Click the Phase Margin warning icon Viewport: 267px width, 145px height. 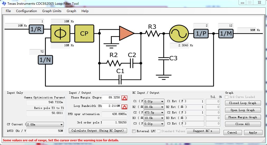point(124,98)
